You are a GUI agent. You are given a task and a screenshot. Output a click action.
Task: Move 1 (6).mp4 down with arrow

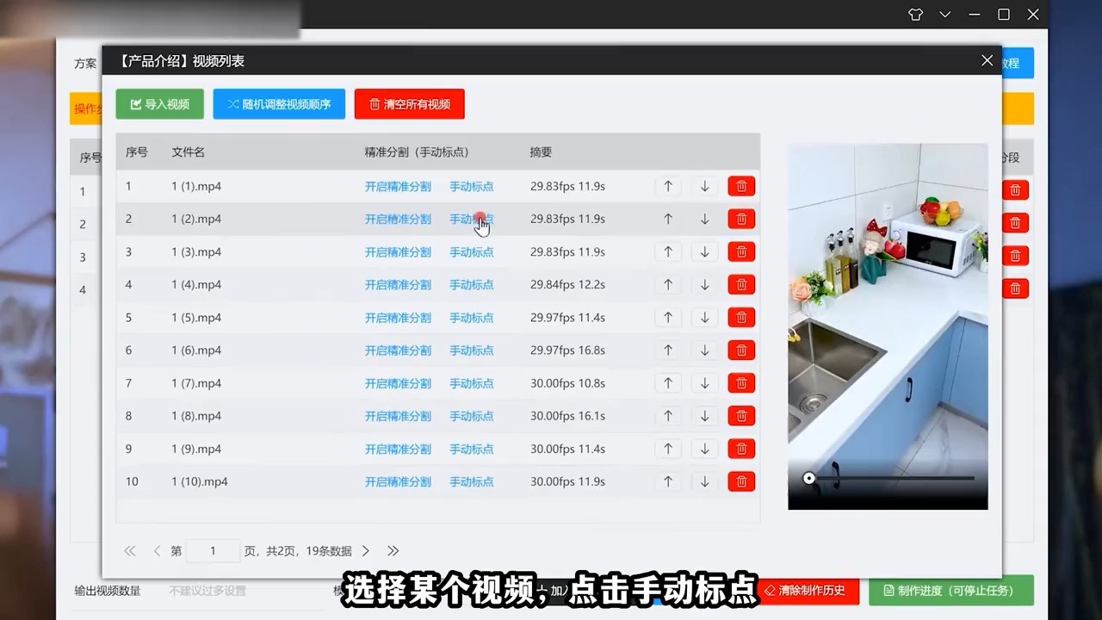704,350
